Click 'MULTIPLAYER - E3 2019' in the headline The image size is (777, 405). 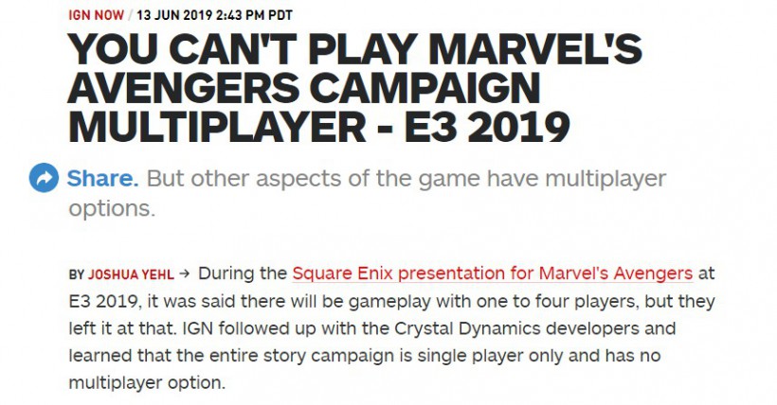point(319,125)
